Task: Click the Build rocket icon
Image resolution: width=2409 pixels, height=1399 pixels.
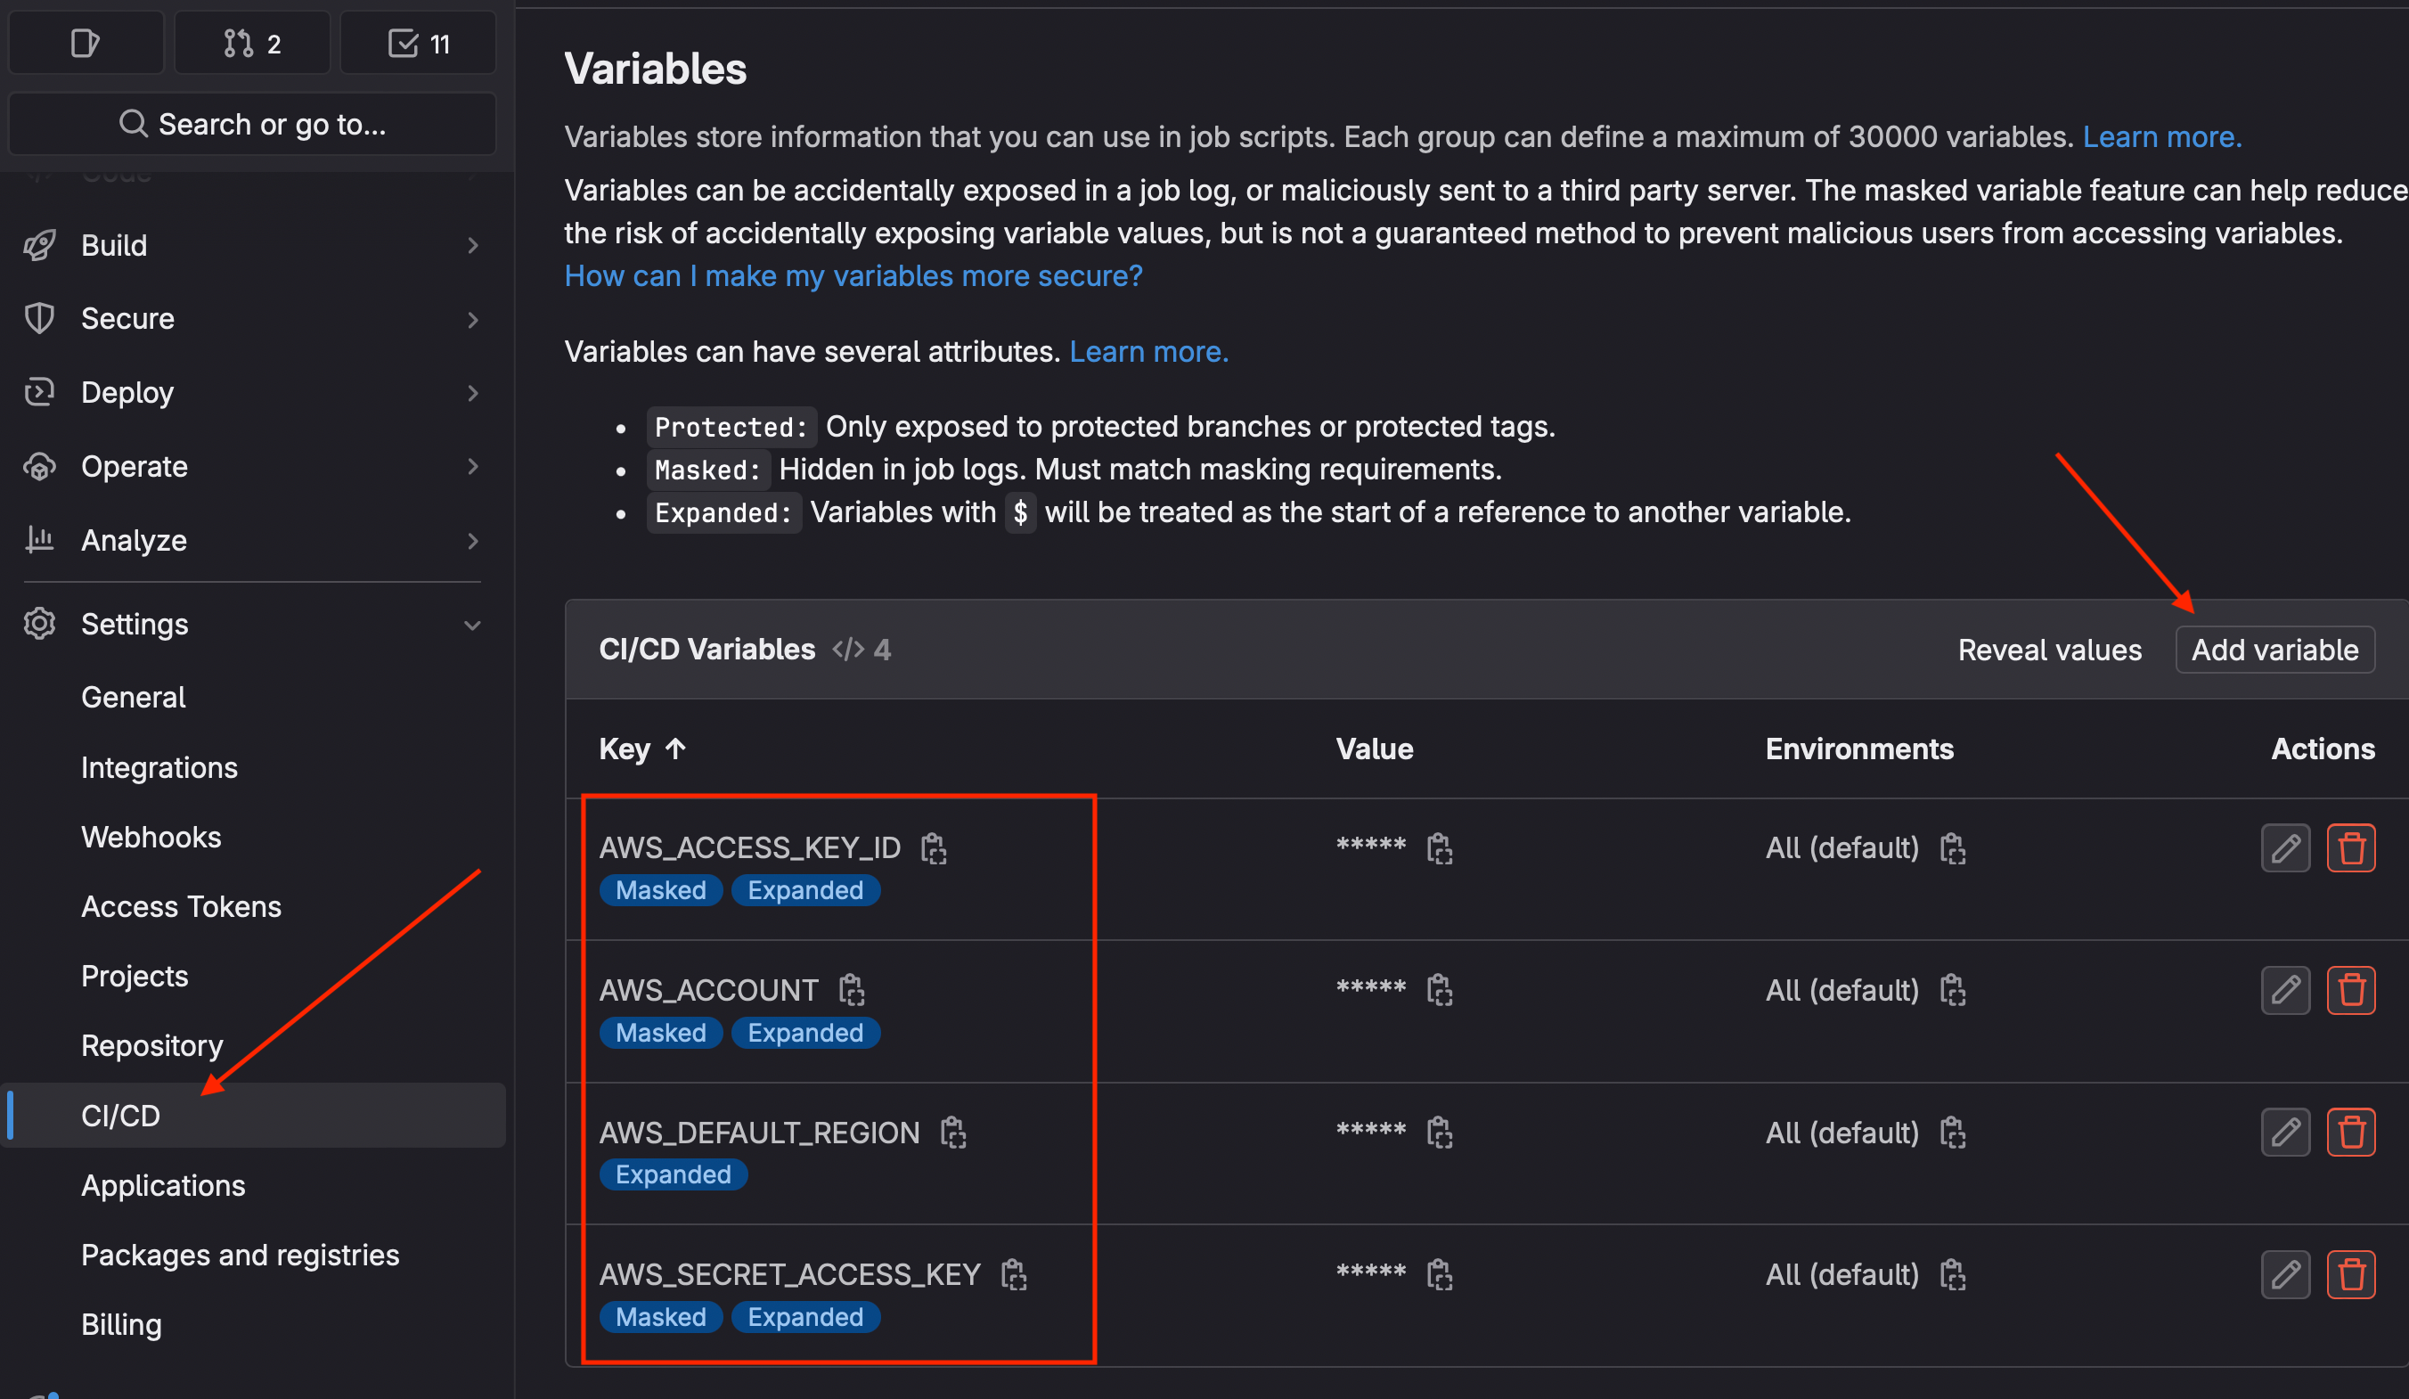Action: [39, 245]
